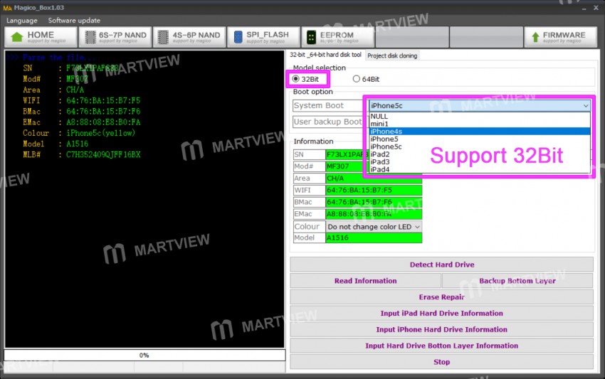
Task: Select the 64Bit radio button
Action: click(x=356, y=79)
